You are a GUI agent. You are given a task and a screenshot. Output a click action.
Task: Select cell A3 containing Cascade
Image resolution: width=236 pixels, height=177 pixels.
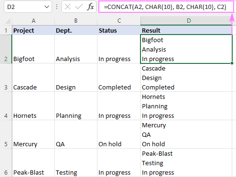(34, 78)
